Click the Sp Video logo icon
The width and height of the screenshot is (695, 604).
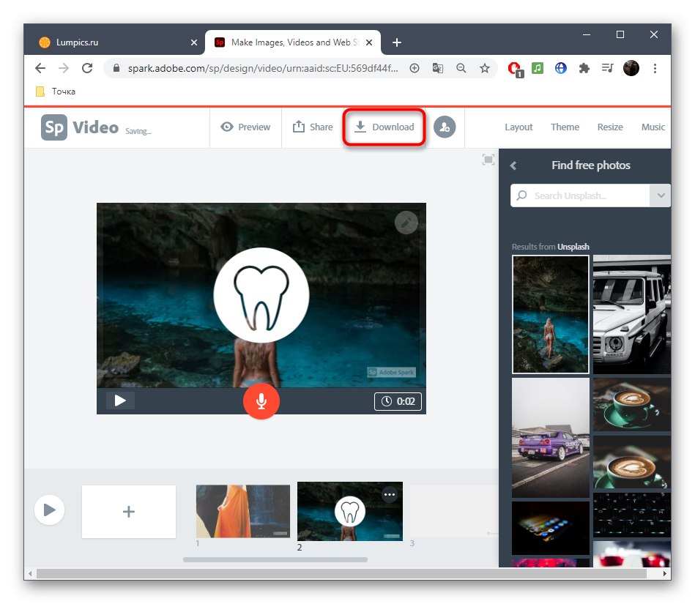pyautogui.click(x=53, y=127)
